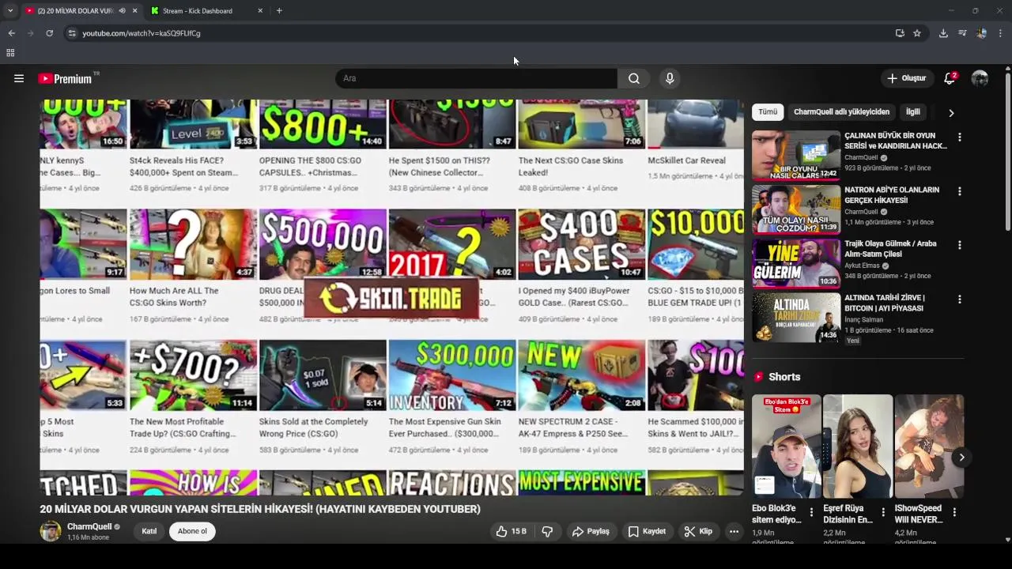Reload the current page
The image size is (1012, 569).
tap(49, 33)
